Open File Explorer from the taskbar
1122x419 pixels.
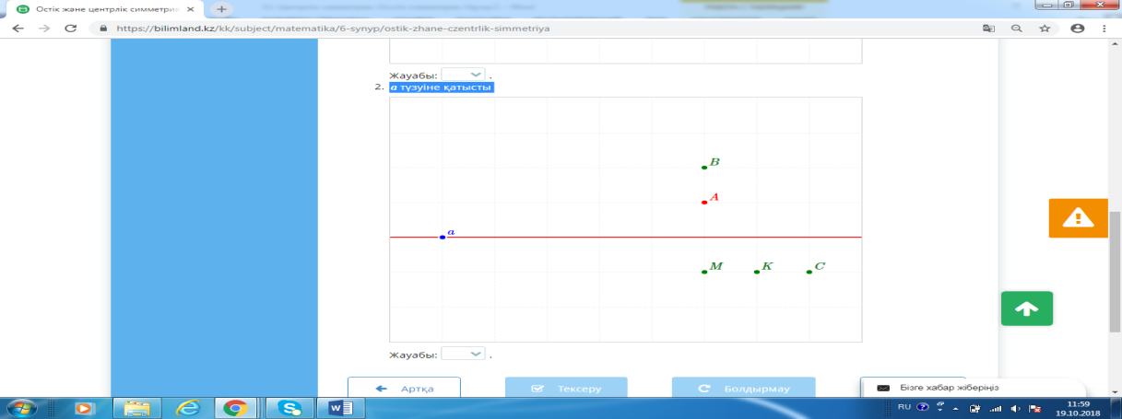coord(136,408)
